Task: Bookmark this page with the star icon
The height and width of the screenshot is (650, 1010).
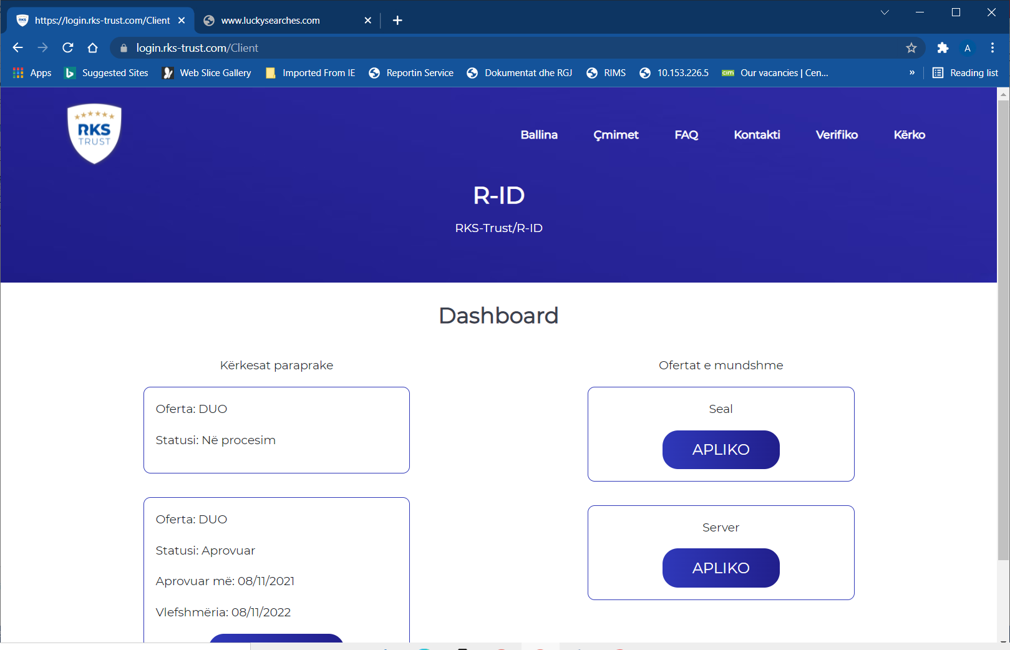Action: 911,48
